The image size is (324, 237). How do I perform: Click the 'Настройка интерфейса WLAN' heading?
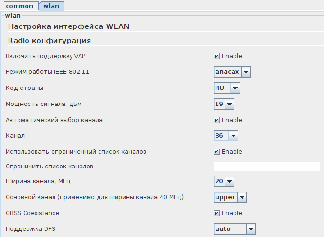point(69,26)
